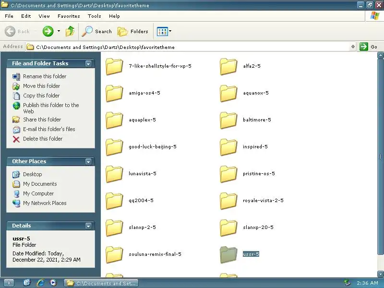Click E-mail this folder's files
Image resolution: width=384 pixels, height=288 pixels.
point(49,129)
